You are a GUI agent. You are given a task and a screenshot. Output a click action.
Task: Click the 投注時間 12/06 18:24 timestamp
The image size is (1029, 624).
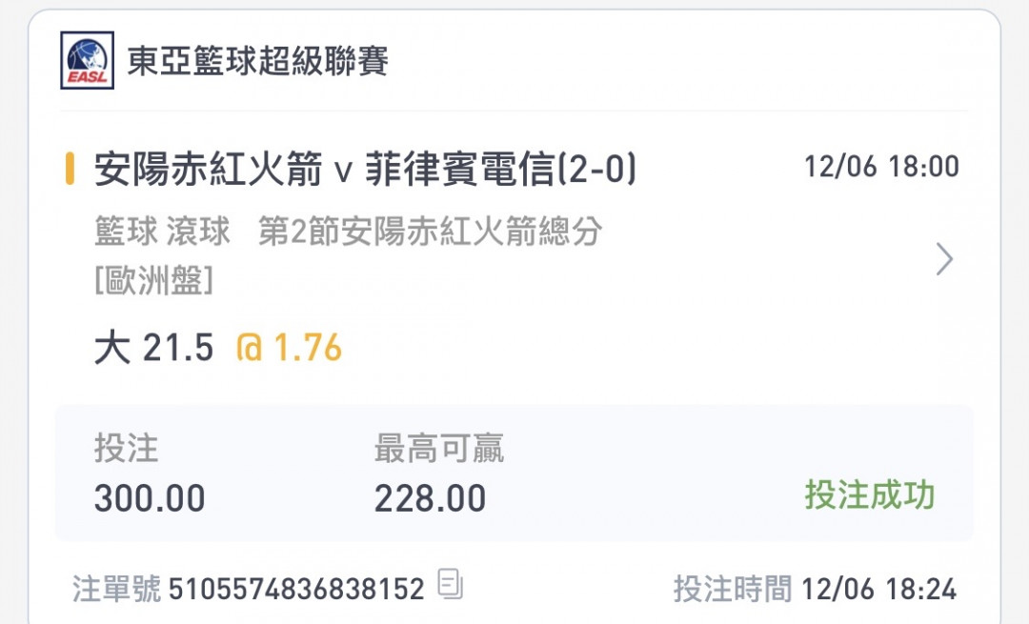[815, 589]
